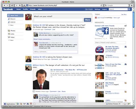This screenshot has width=136, height=109.
Task: Show 3 more comments on the shower post
Action: (x=42, y=39)
